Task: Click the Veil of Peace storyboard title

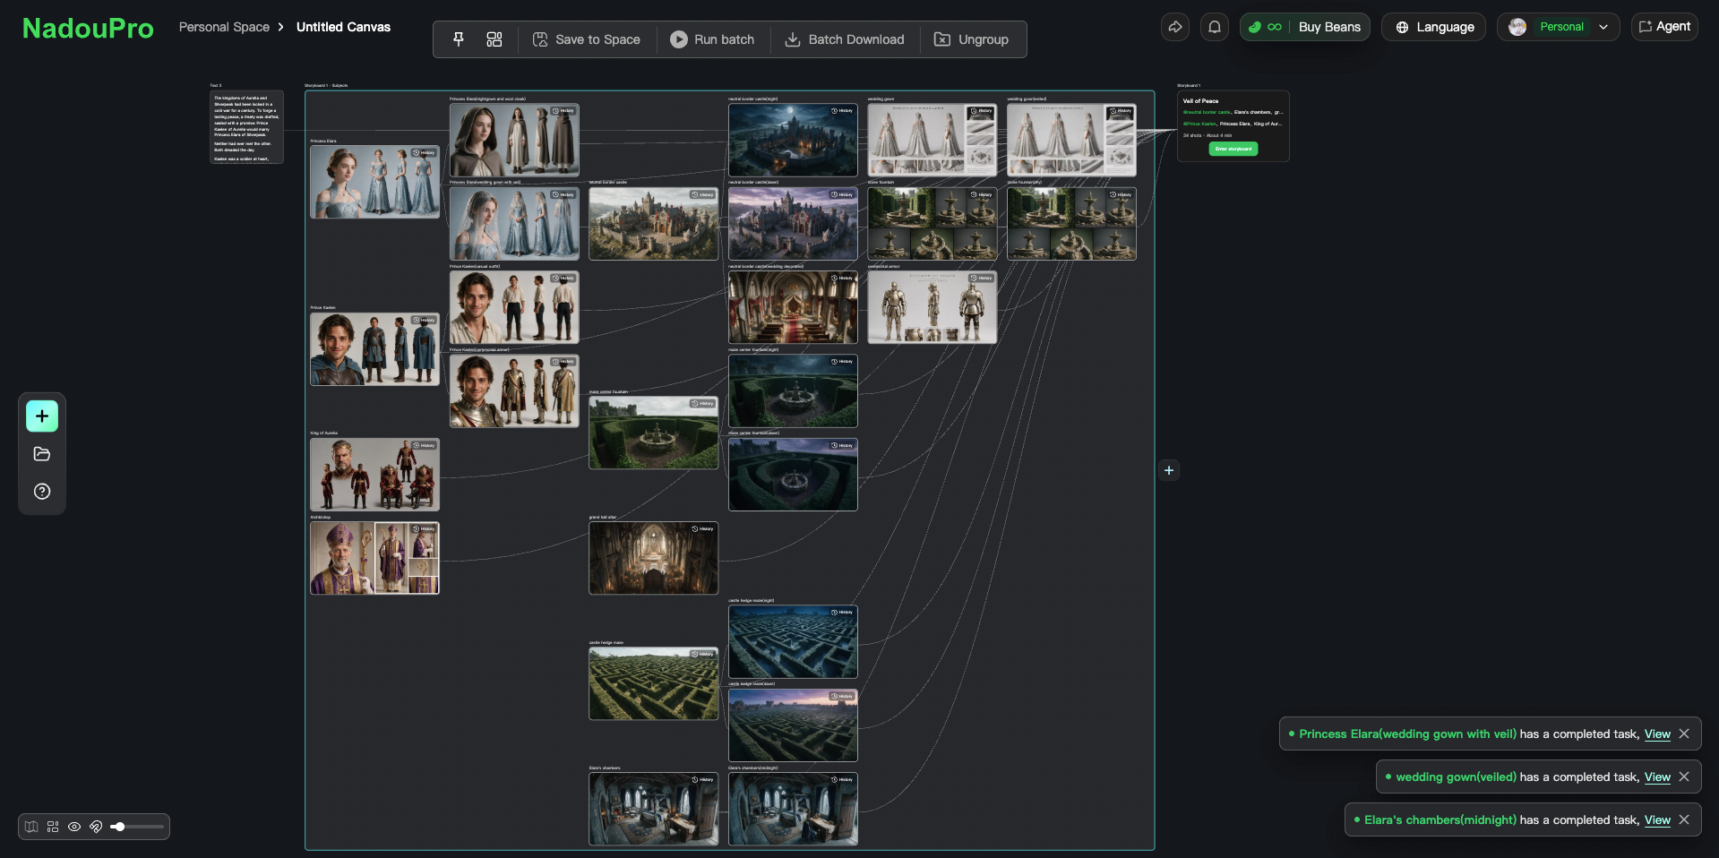Action: [x=1200, y=101]
